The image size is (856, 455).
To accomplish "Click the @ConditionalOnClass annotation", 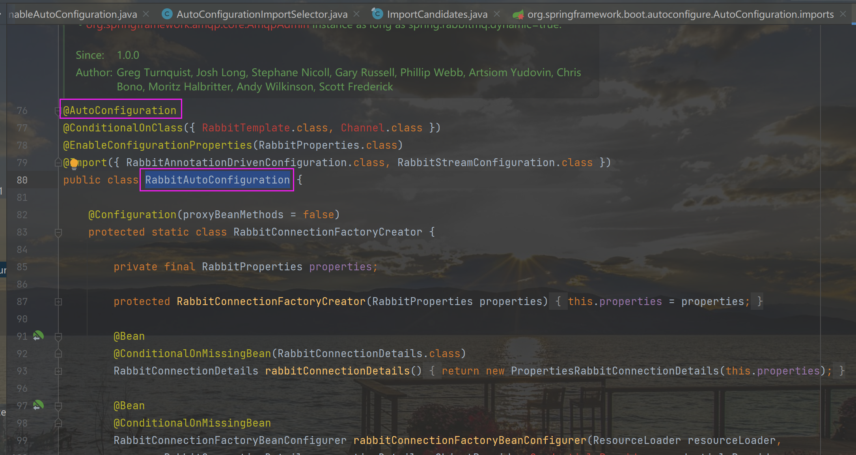I will (123, 128).
